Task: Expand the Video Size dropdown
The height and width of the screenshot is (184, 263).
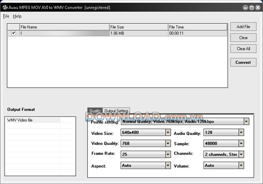Action: click(x=168, y=132)
